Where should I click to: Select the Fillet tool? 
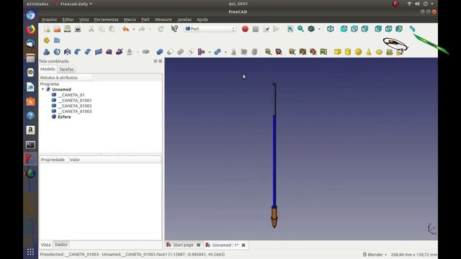point(78,52)
